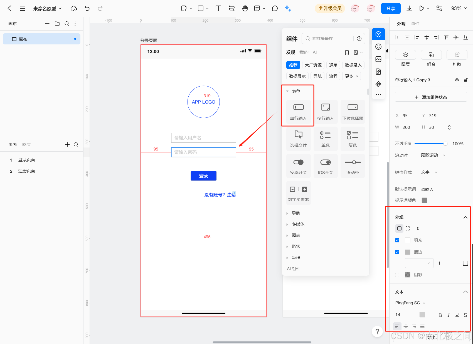Select the connector line tool
473x344 pixels.
point(232,8)
